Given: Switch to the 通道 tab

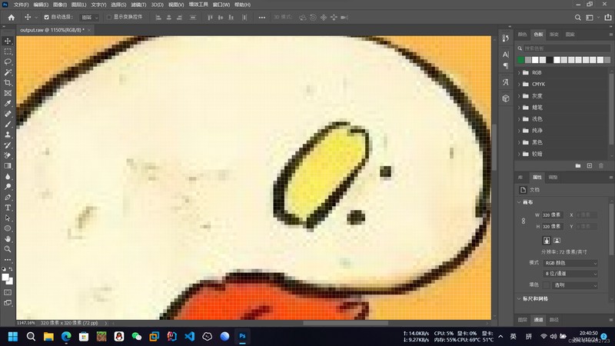Looking at the screenshot, I should tap(538, 320).
